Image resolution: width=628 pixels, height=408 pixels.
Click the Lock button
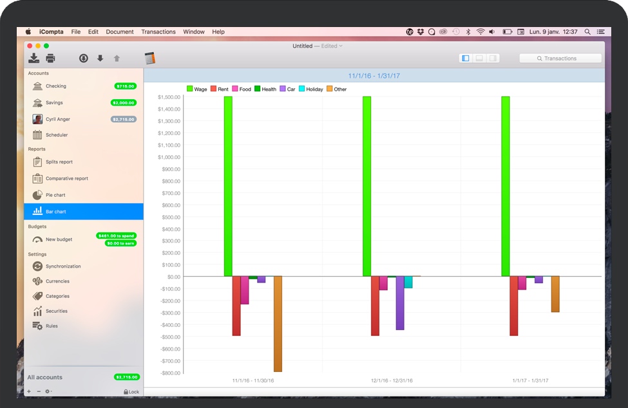[x=131, y=391]
